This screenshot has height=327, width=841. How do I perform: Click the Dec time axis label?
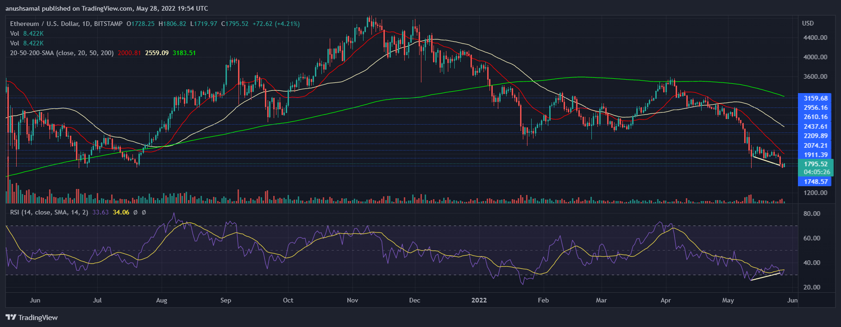coord(415,300)
